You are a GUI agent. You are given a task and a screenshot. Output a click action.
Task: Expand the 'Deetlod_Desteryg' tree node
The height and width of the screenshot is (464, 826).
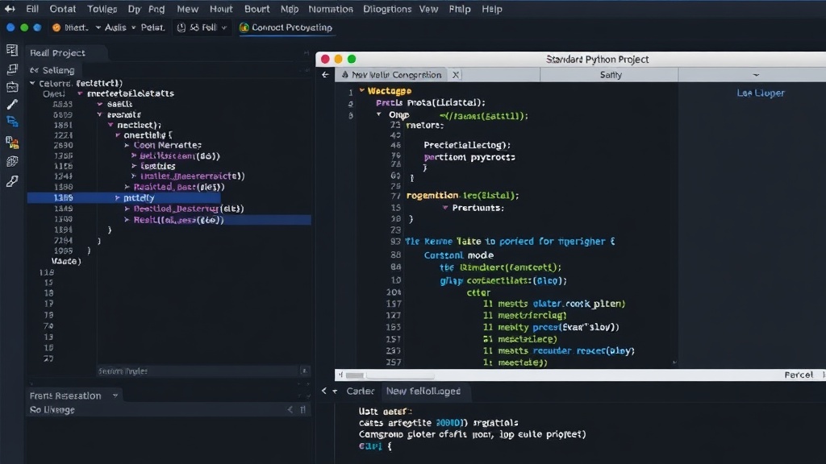[x=127, y=209]
